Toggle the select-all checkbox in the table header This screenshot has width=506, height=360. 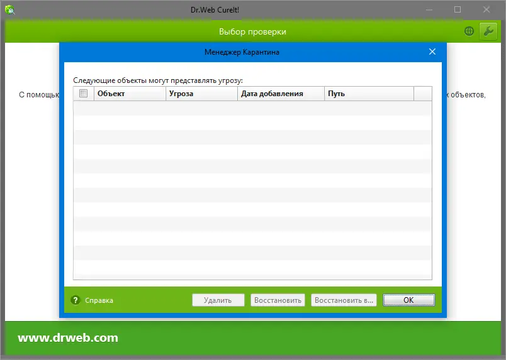pos(83,94)
